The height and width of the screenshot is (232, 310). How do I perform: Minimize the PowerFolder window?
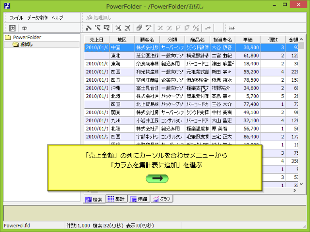(274, 5)
